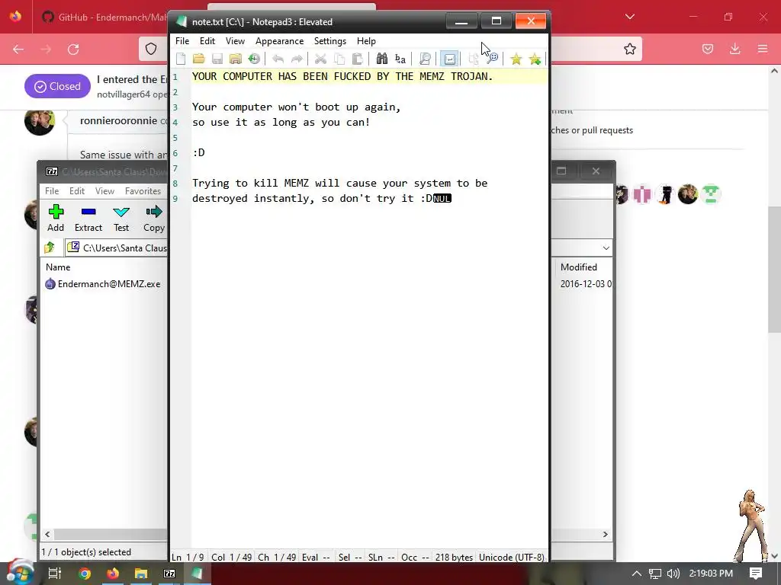Bookmark this page with the star icon
The height and width of the screenshot is (585, 781).
tap(629, 49)
